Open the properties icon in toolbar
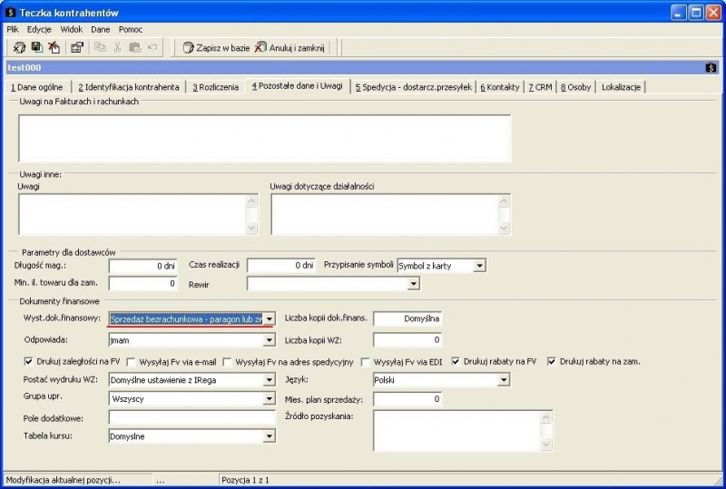Viewport: 726px width, 489px height. 77,47
